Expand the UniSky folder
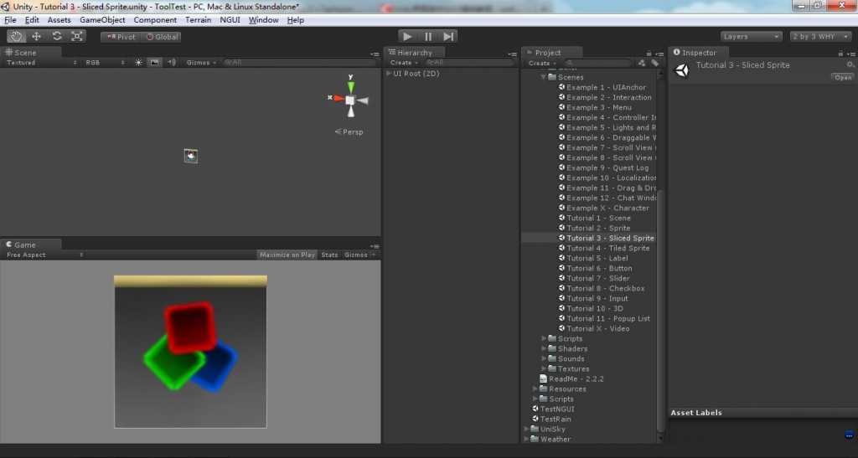Screen dimensions: 858x458 pyautogui.click(x=526, y=429)
